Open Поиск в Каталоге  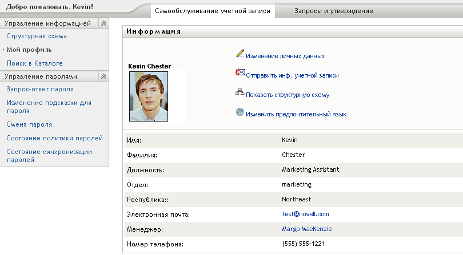pyautogui.click(x=34, y=63)
